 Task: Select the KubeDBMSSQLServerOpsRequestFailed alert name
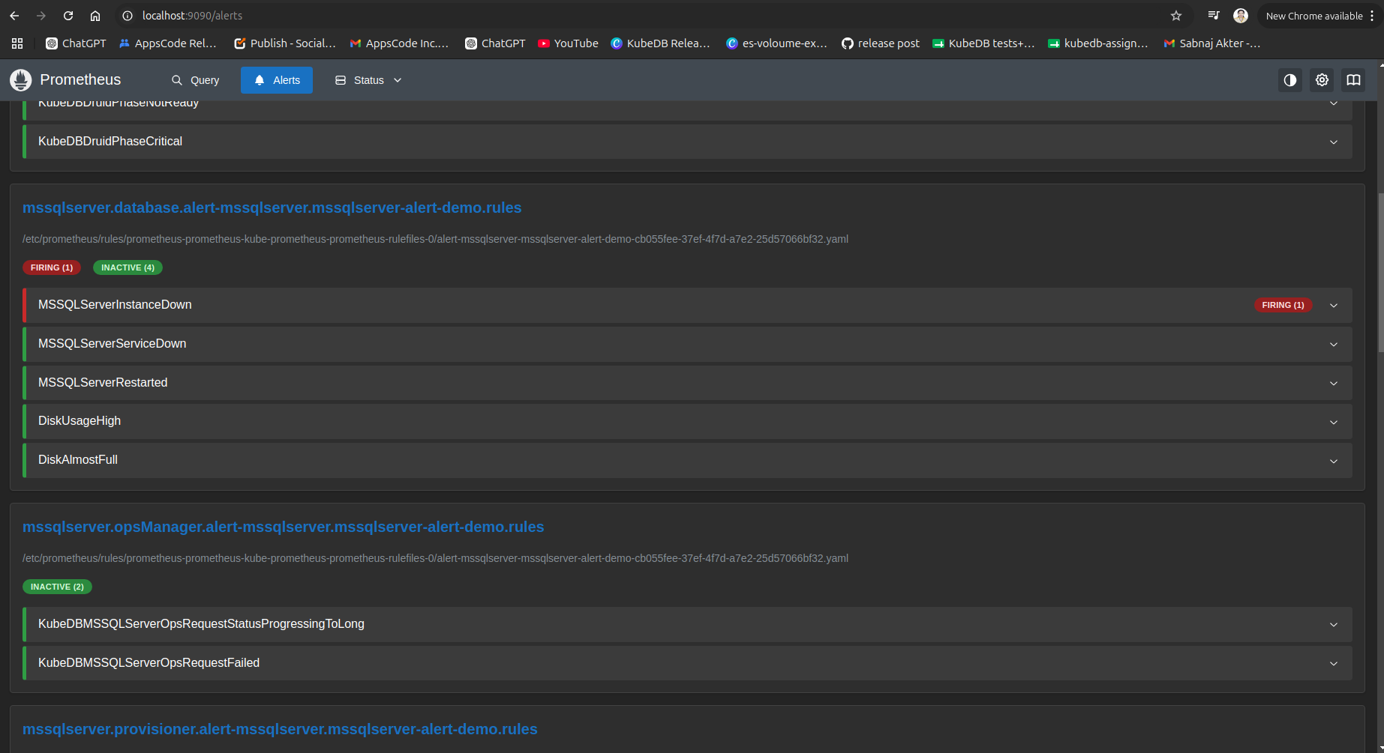[149, 663]
